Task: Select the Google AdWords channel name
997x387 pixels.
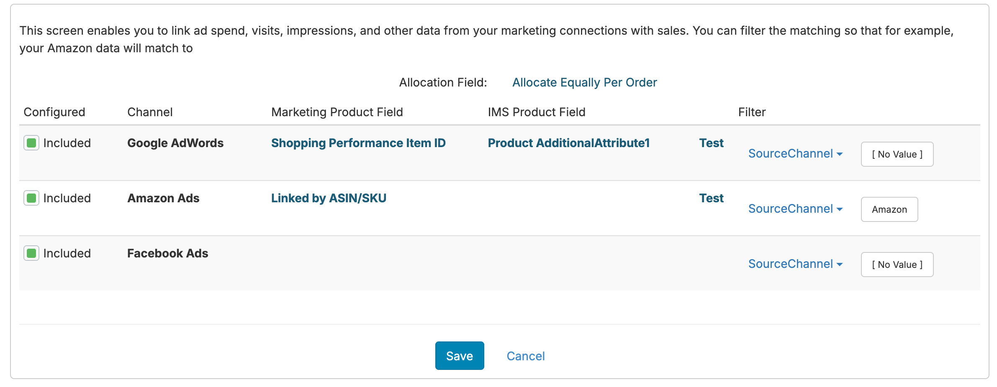Action: coord(175,143)
